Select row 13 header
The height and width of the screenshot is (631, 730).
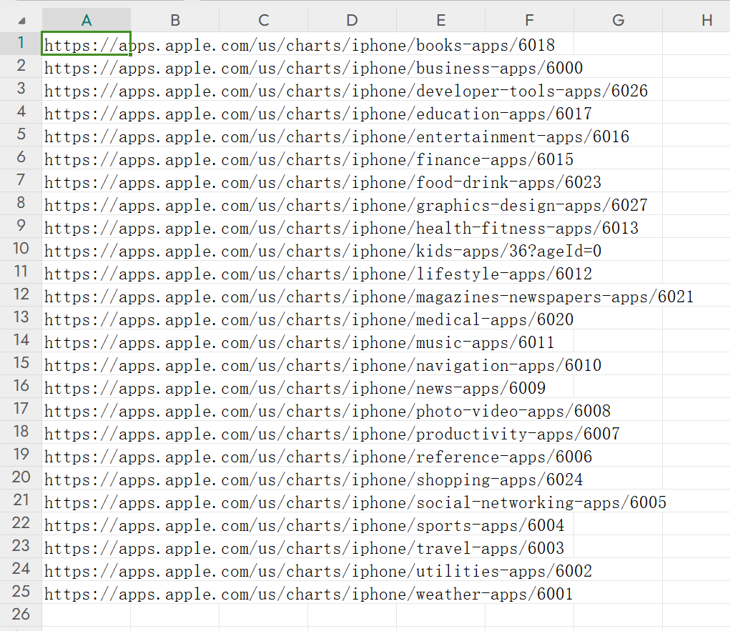point(21,317)
